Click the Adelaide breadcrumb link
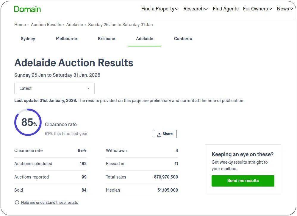This screenshot has width=297, height=216. [x=74, y=25]
